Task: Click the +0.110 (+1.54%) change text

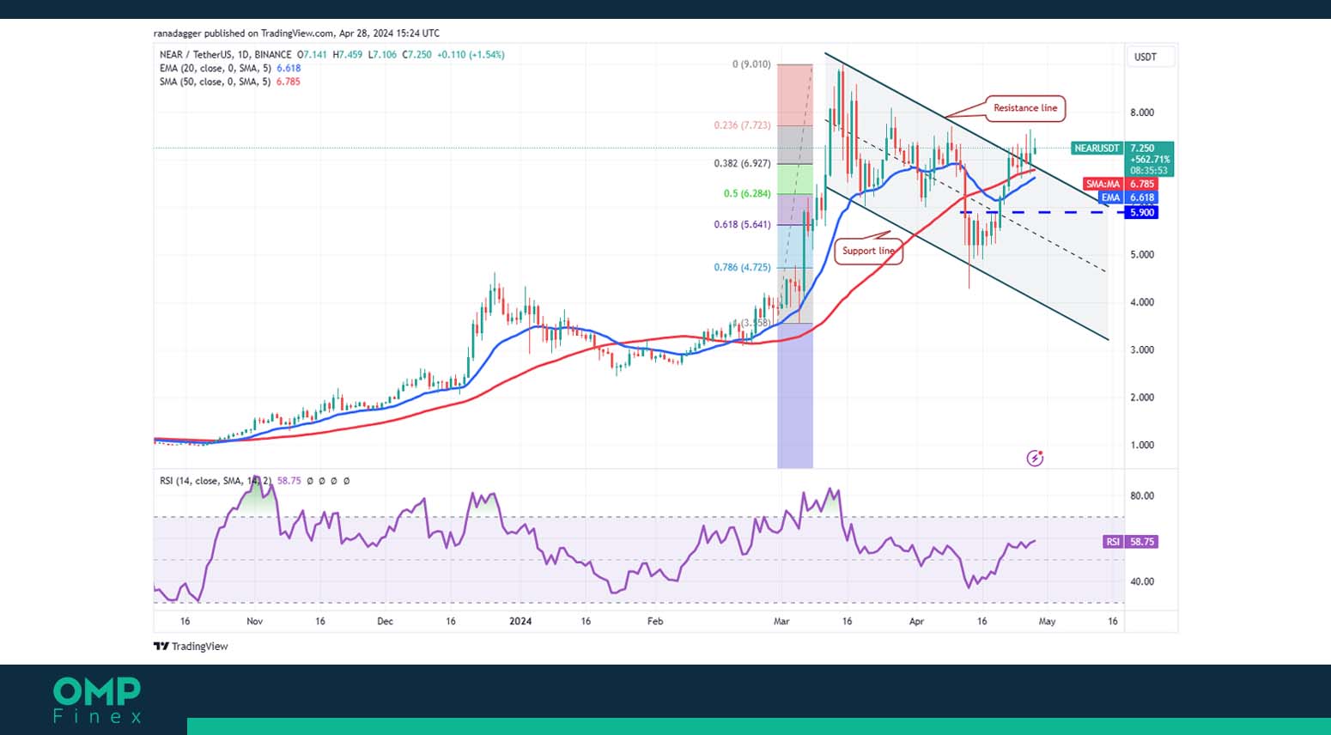Action: 471,55
